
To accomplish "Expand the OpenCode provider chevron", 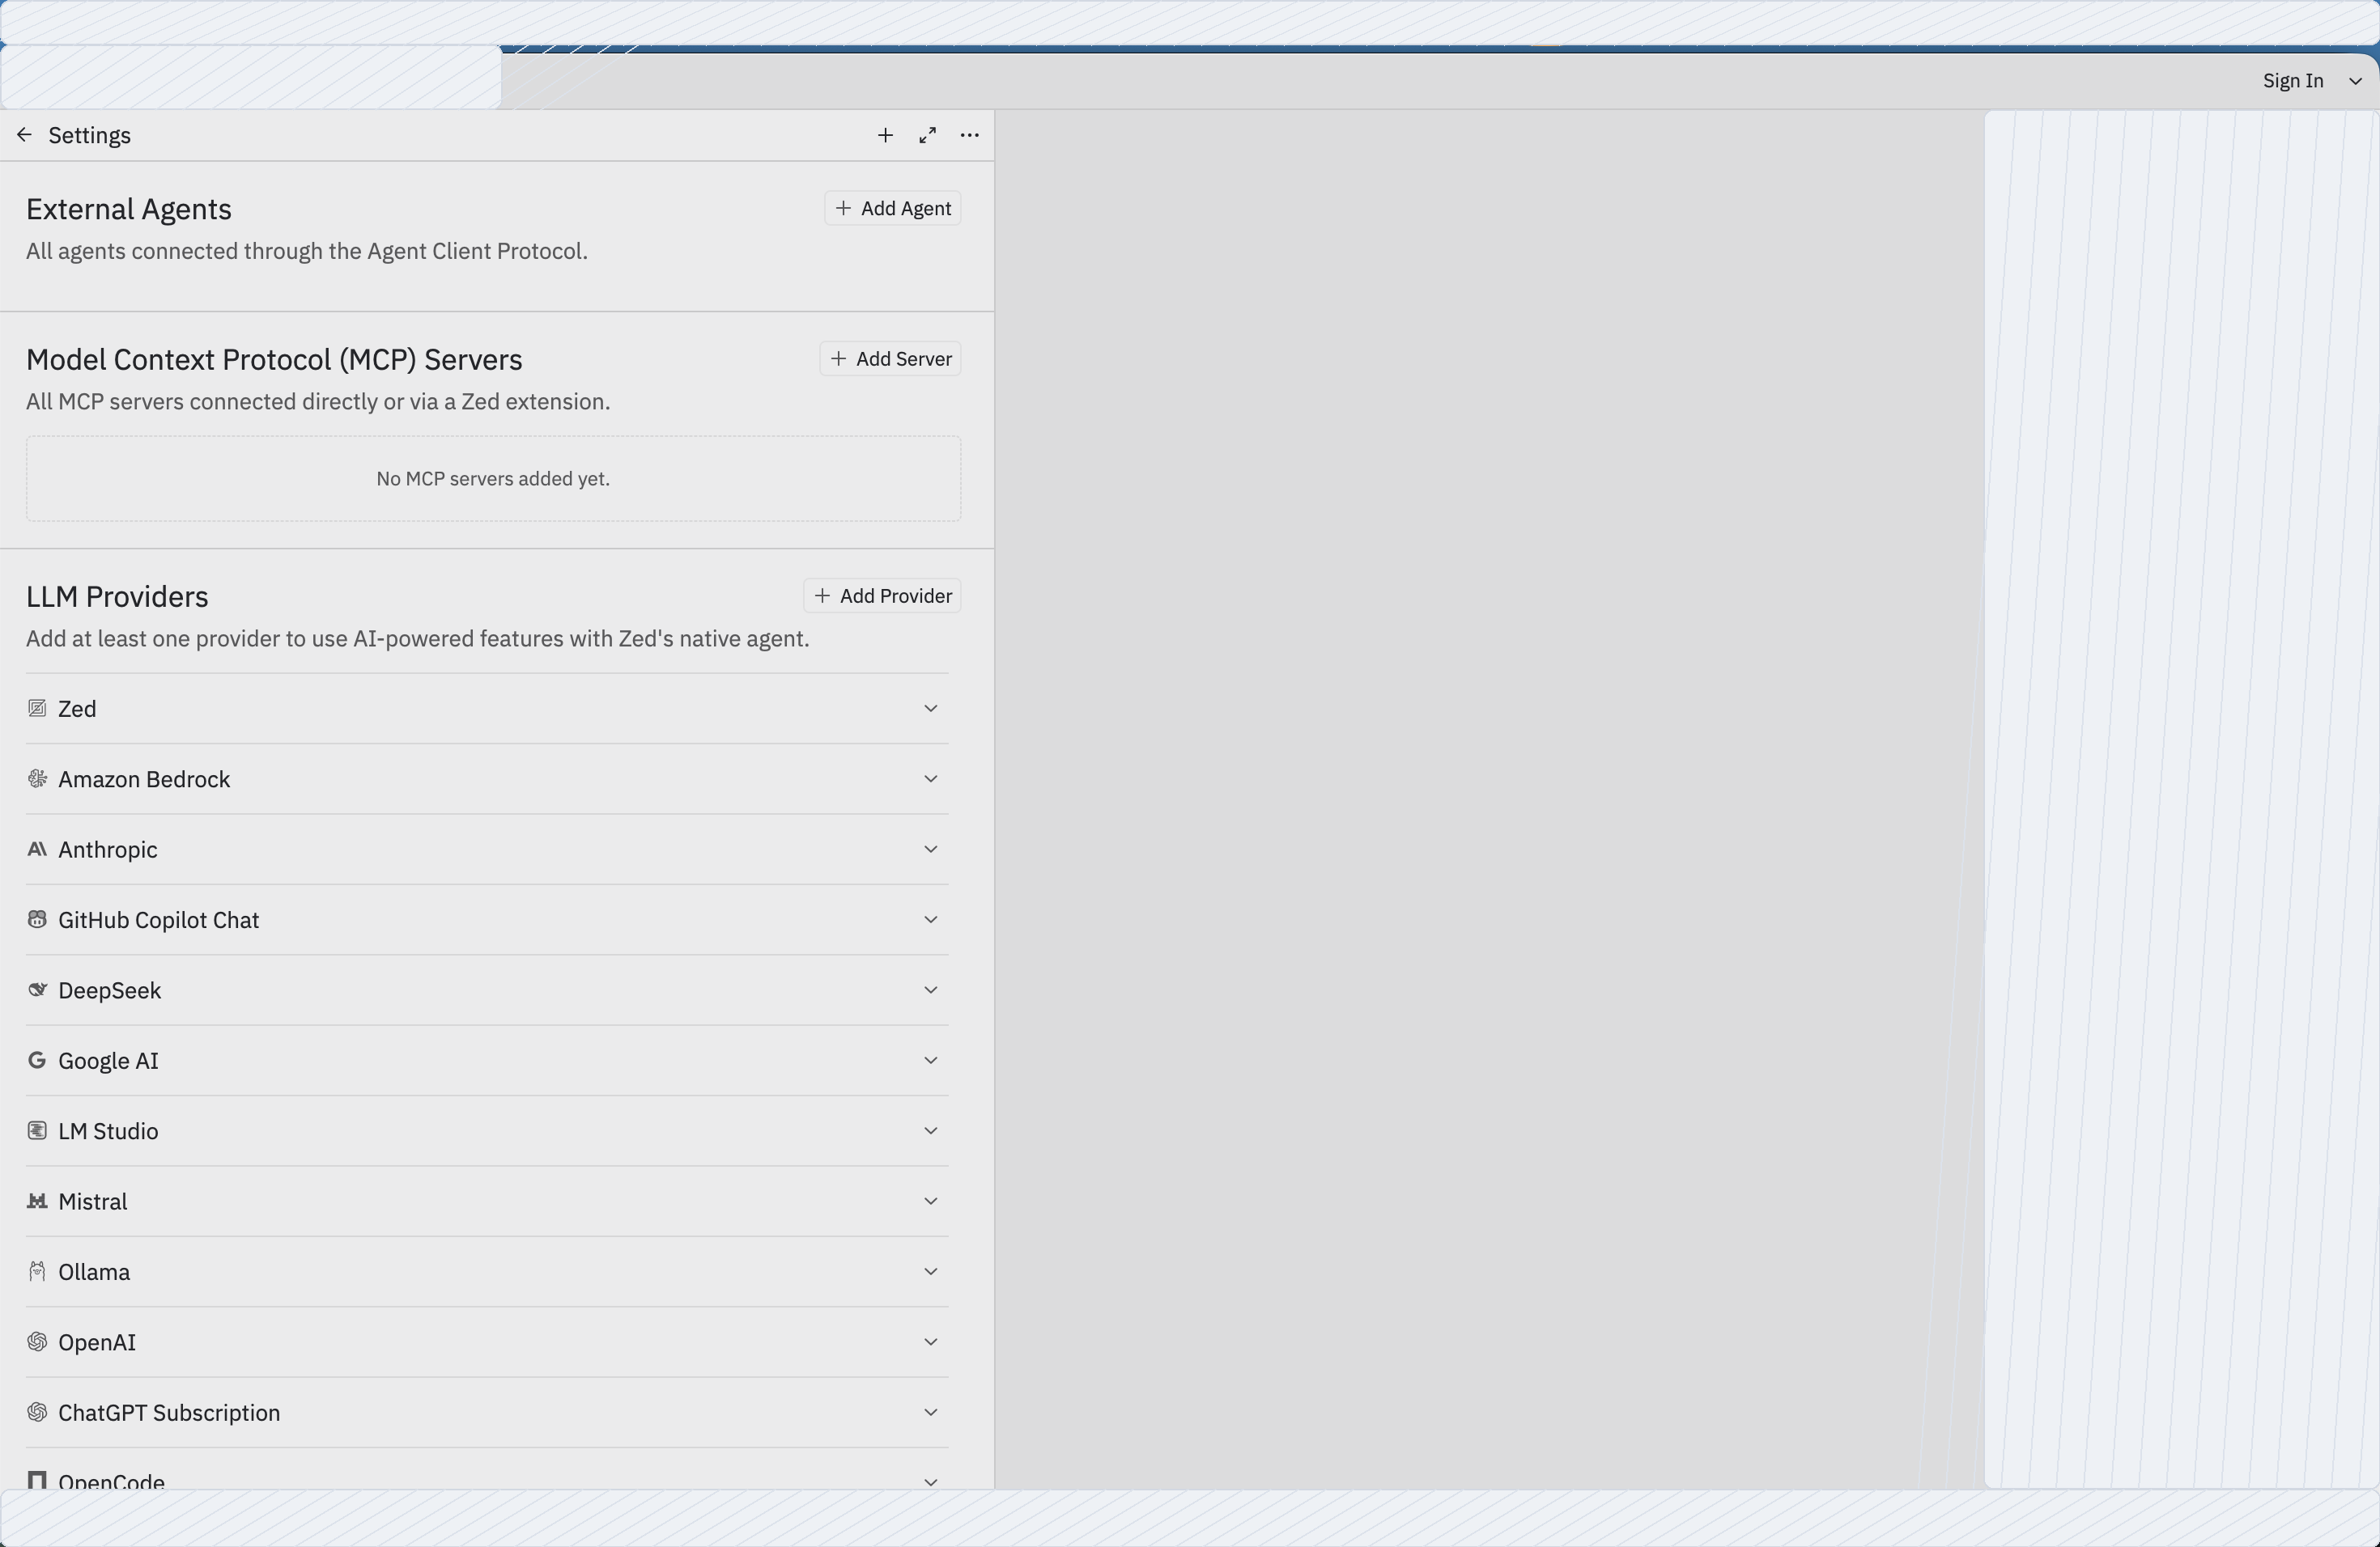I will pyautogui.click(x=931, y=1482).
